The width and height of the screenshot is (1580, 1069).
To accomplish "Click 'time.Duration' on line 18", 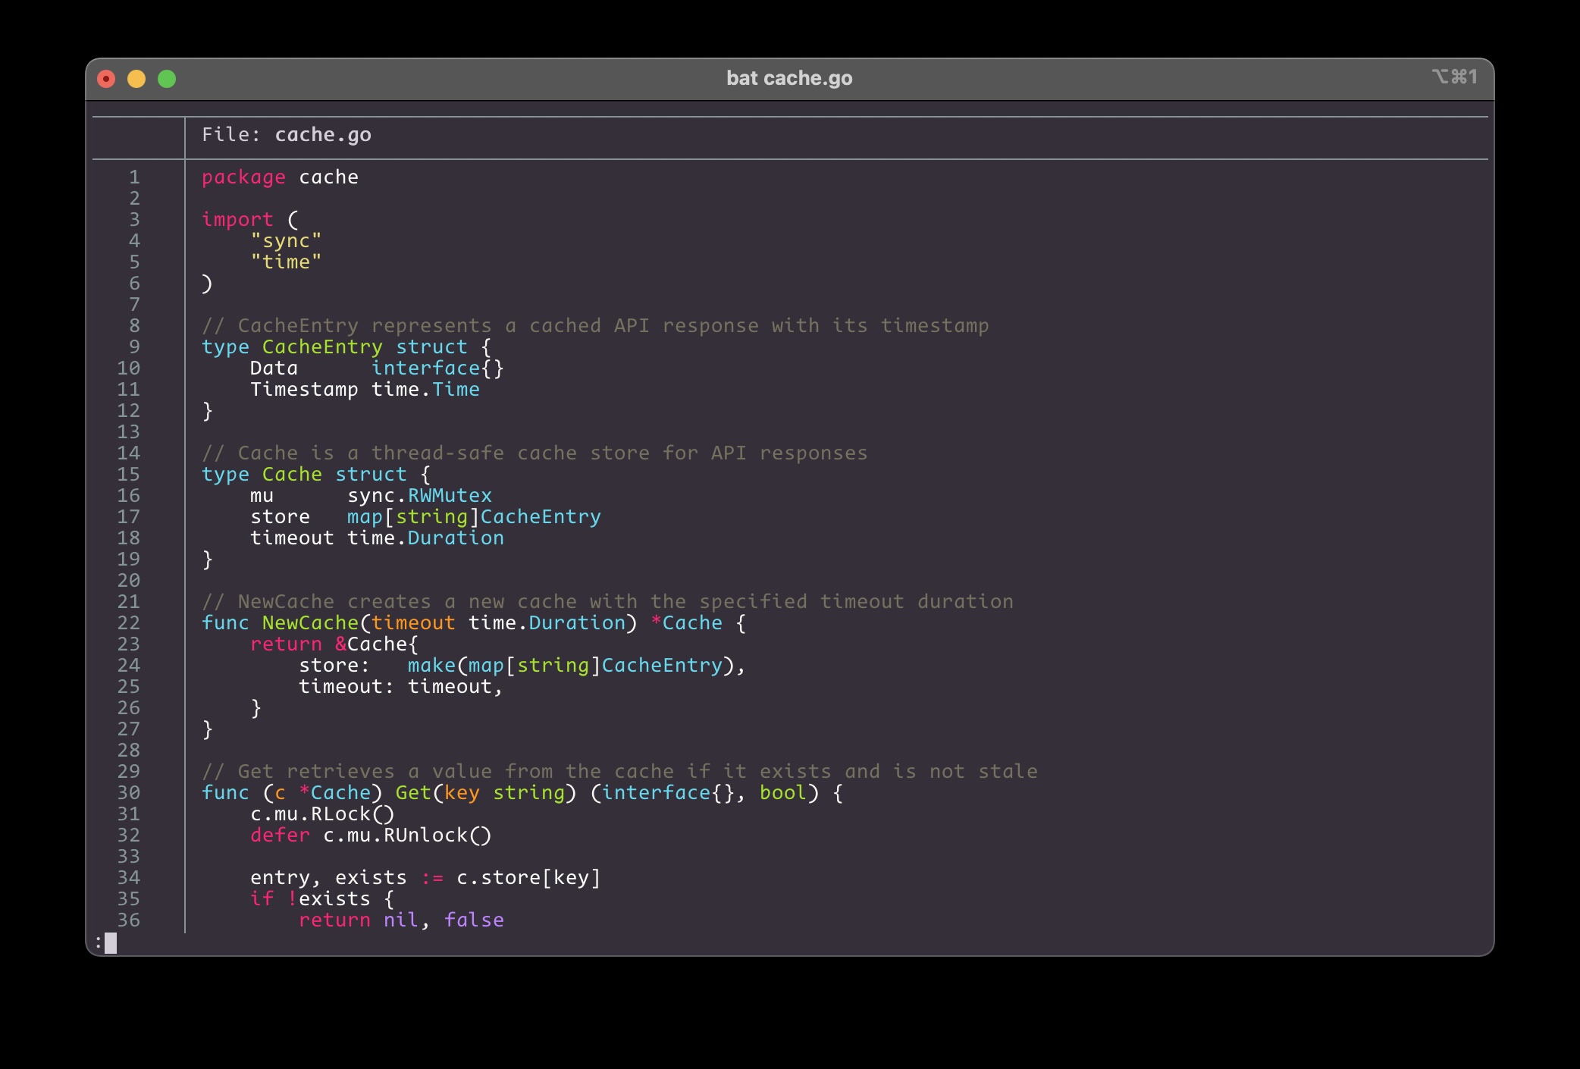I will pos(425,538).
